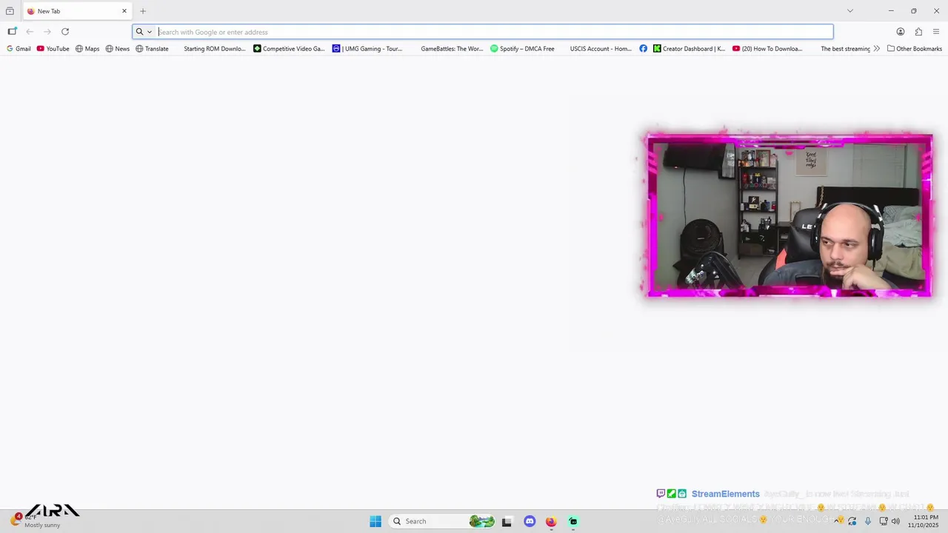Click the microphone tray icon
This screenshot has width=948, height=533.
868,521
